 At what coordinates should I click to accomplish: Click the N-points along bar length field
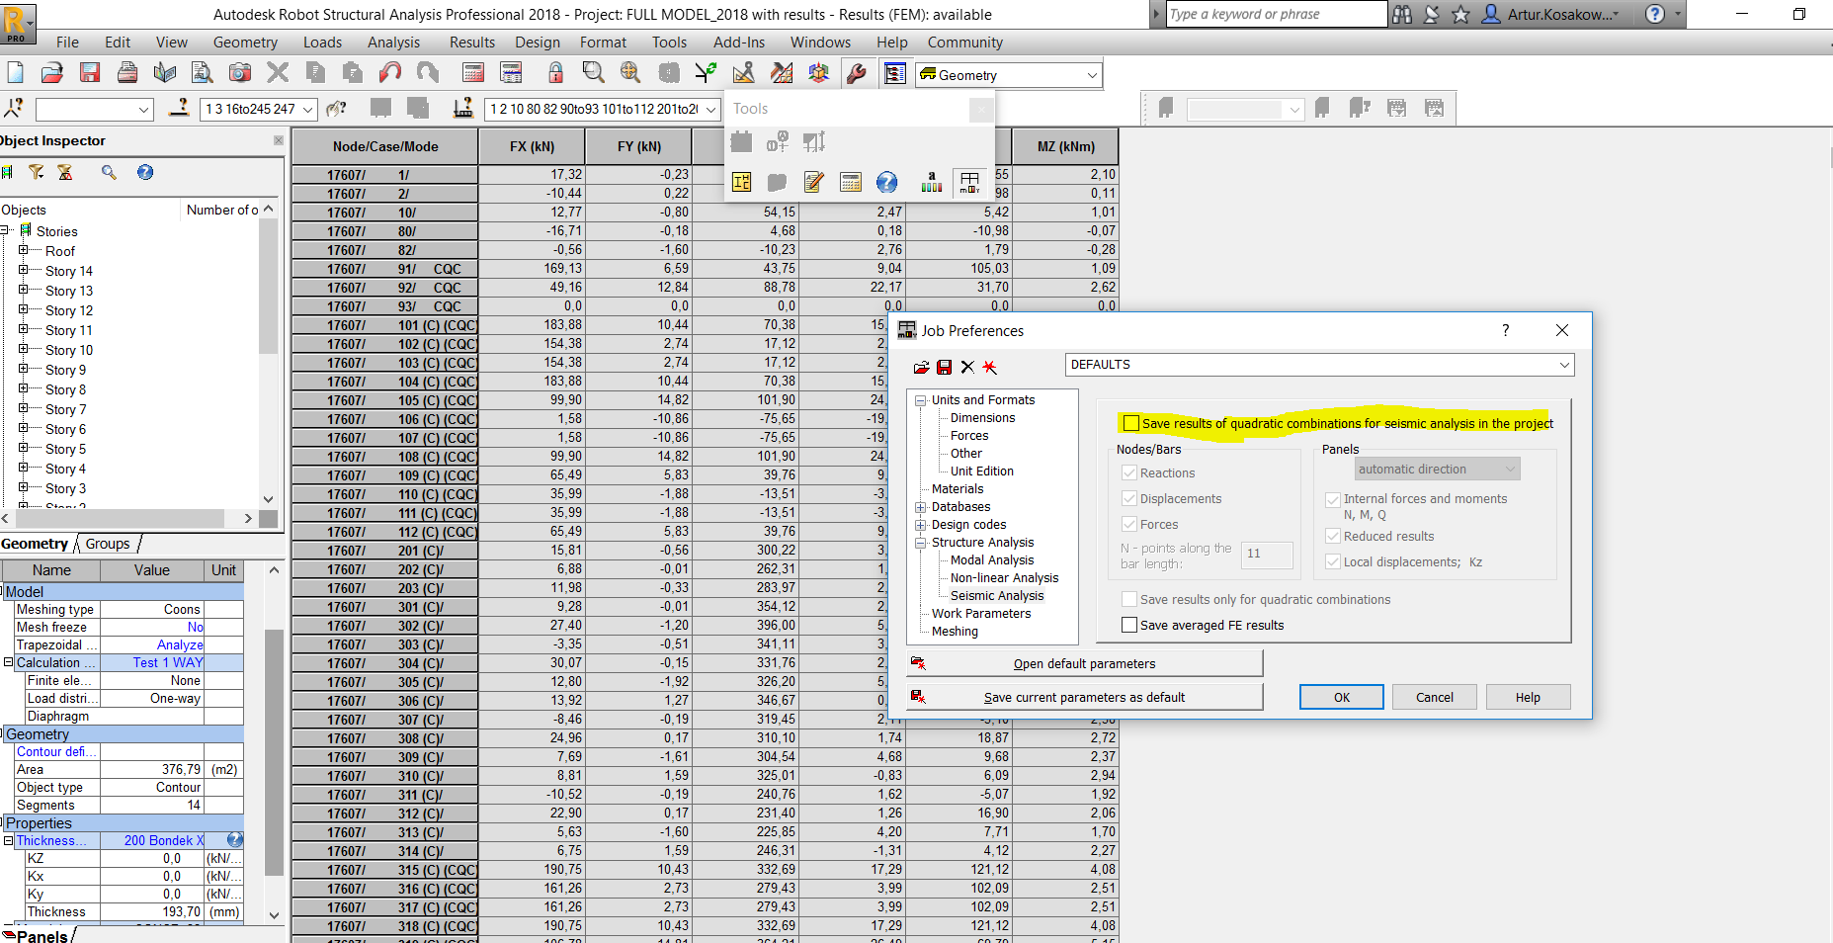pos(1266,555)
